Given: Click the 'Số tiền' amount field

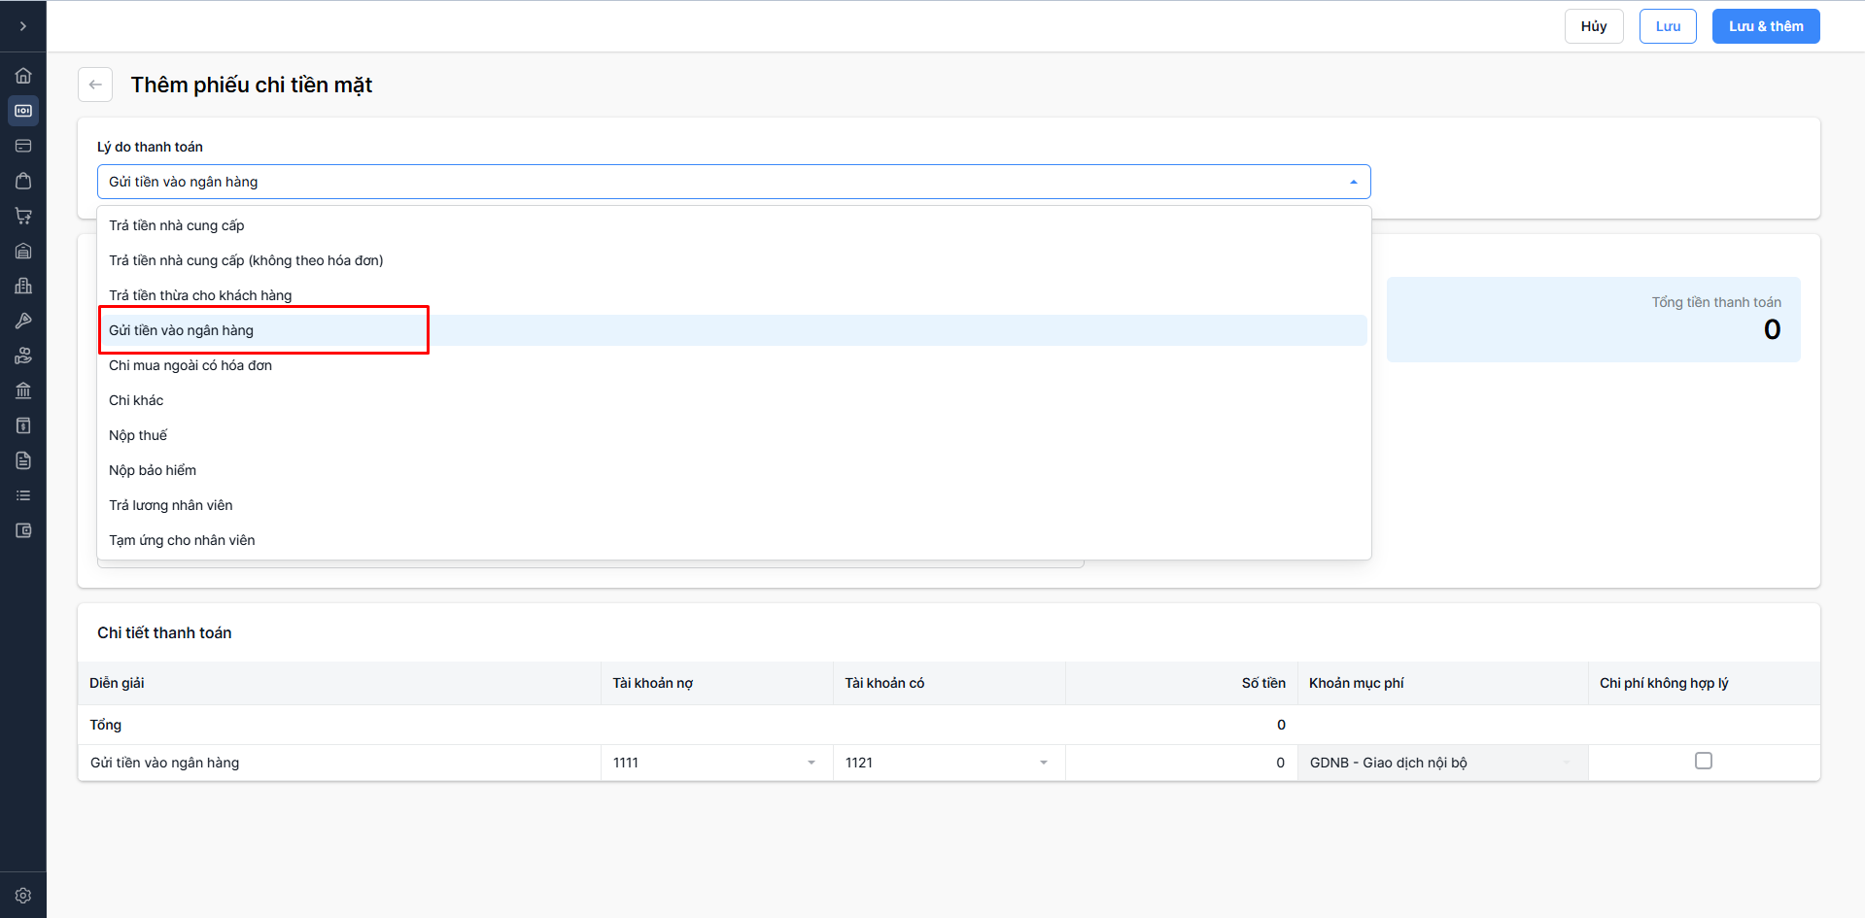Looking at the screenshot, I should click(x=1181, y=763).
